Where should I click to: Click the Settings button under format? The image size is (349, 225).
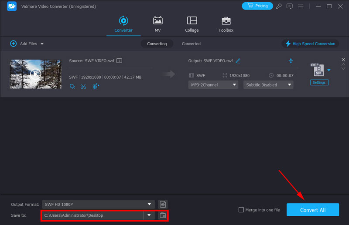319,82
